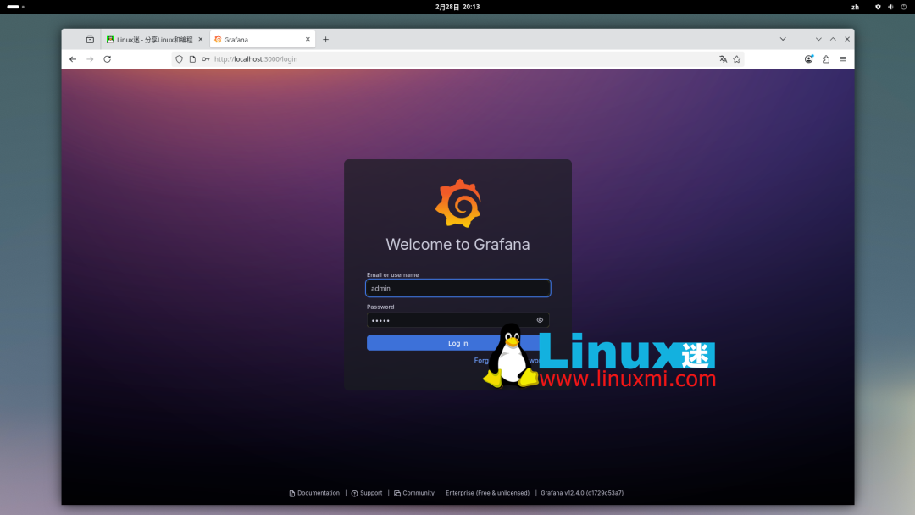Toggle tracking protection via the shield icon
The height and width of the screenshot is (515, 915).
(179, 59)
